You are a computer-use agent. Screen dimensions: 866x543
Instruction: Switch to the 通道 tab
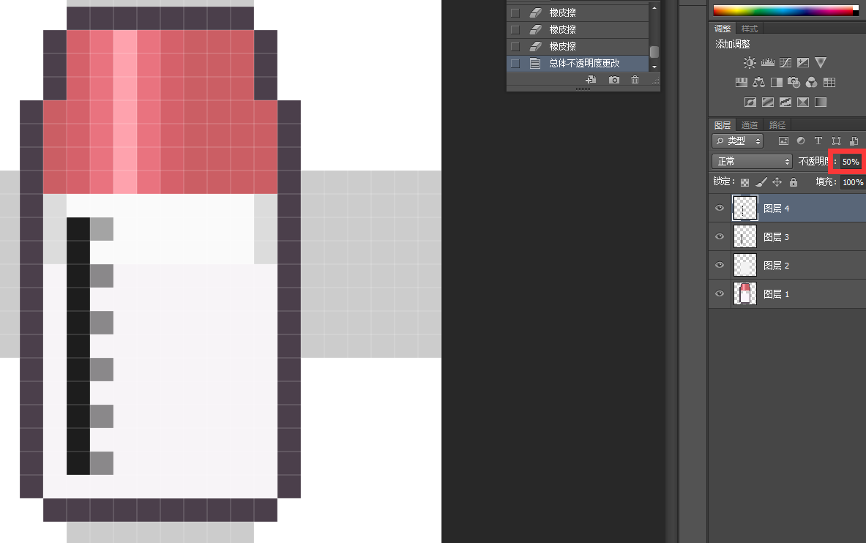(750, 125)
